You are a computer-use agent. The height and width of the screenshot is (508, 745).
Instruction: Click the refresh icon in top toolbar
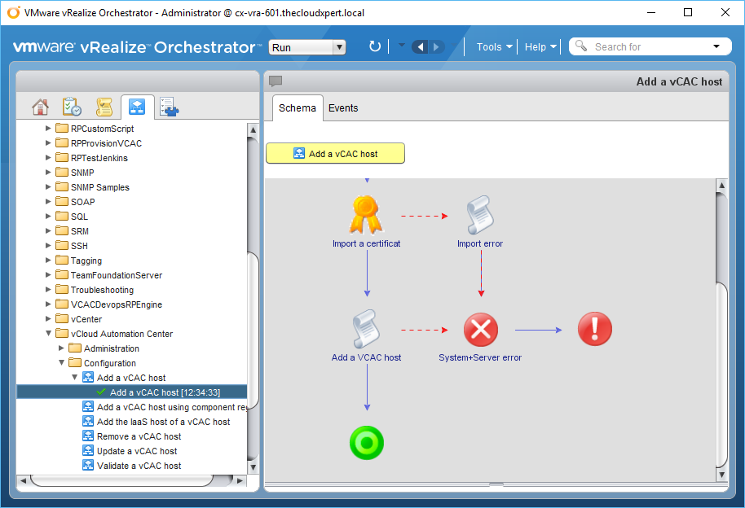tap(375, 47)
